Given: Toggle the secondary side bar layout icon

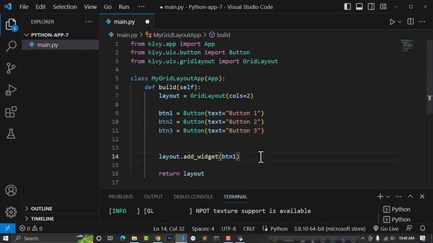Looking at the screenshot, I should coord(371,7).
